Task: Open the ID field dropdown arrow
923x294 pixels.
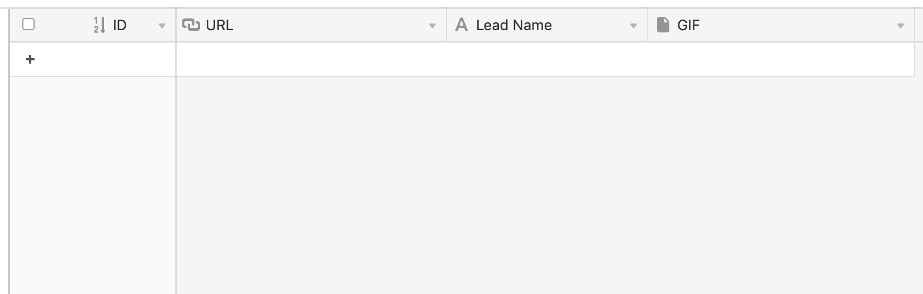Action: 162,26
